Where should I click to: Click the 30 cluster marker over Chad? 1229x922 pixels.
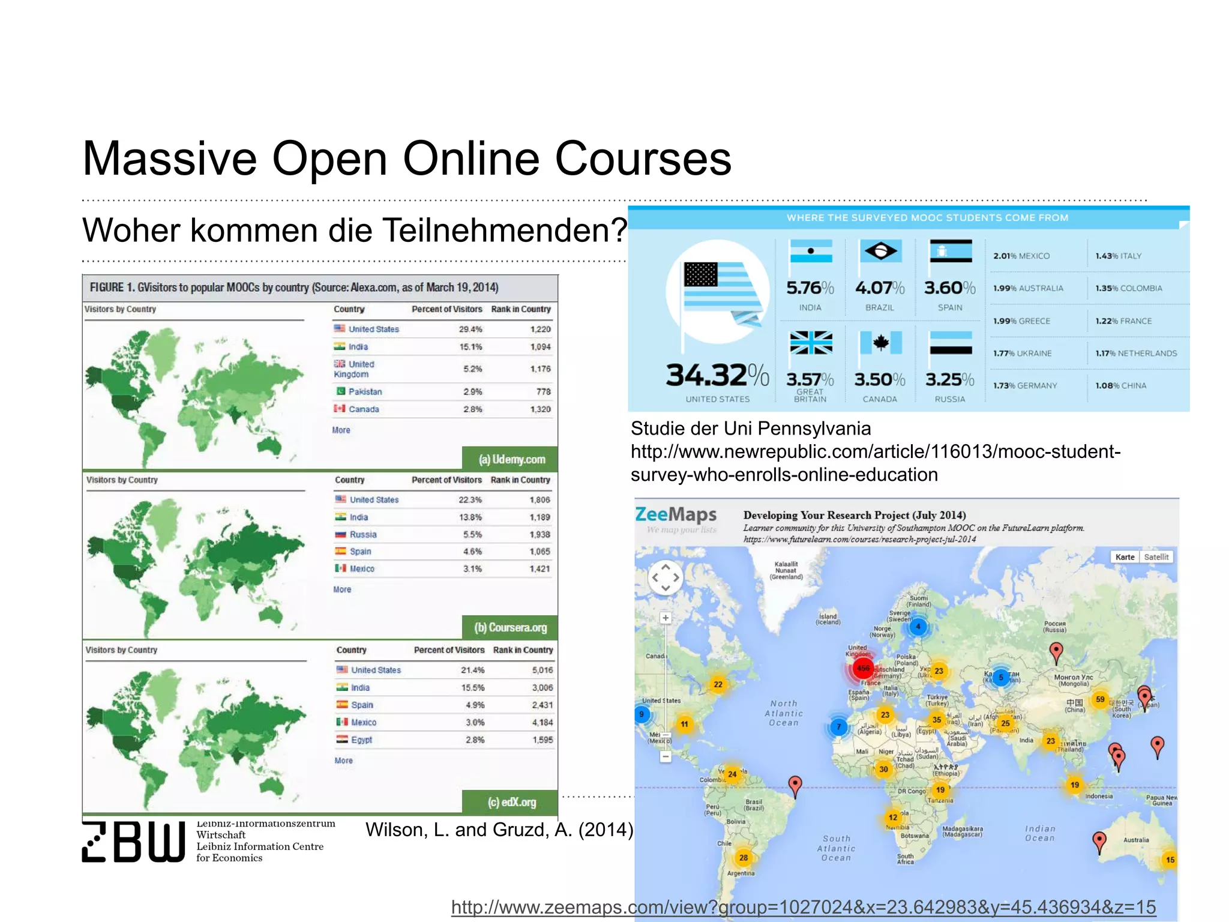coord(883,770)
